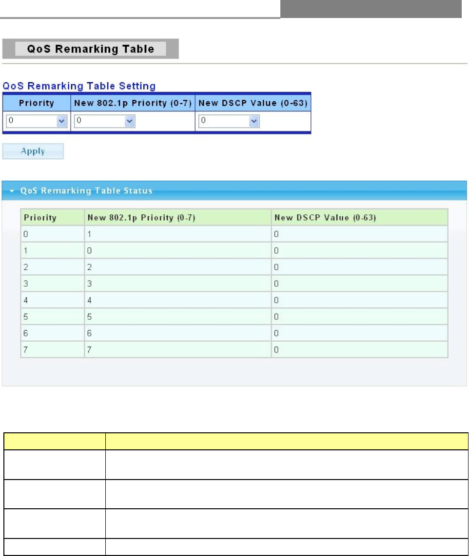Open the New DSCP Value dropdown
This screenshot has width=470, height=556.
click(x=229, y=121)
